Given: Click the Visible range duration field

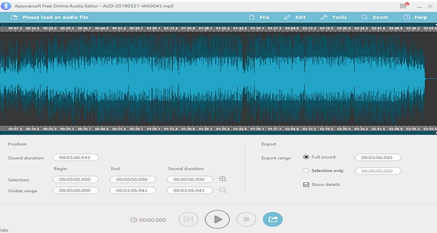Looking at the screenshot, I should (x=190, y=190).
